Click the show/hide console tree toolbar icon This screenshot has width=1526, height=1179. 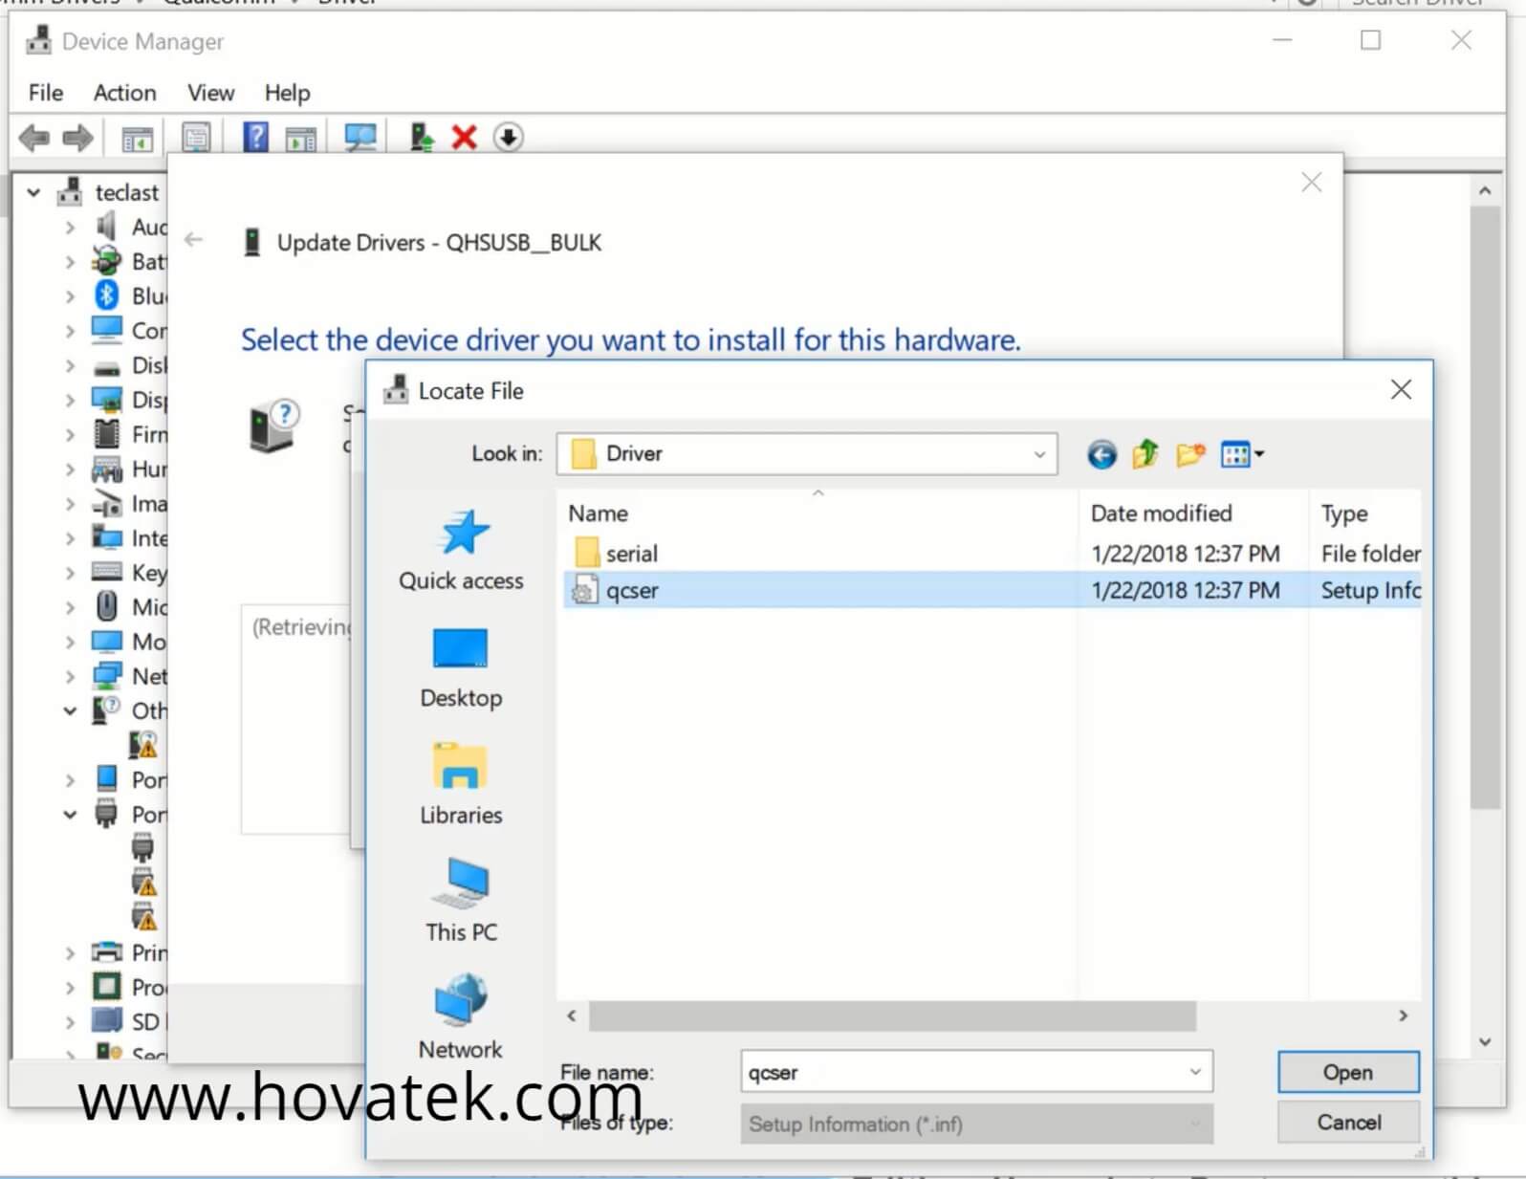137,139
